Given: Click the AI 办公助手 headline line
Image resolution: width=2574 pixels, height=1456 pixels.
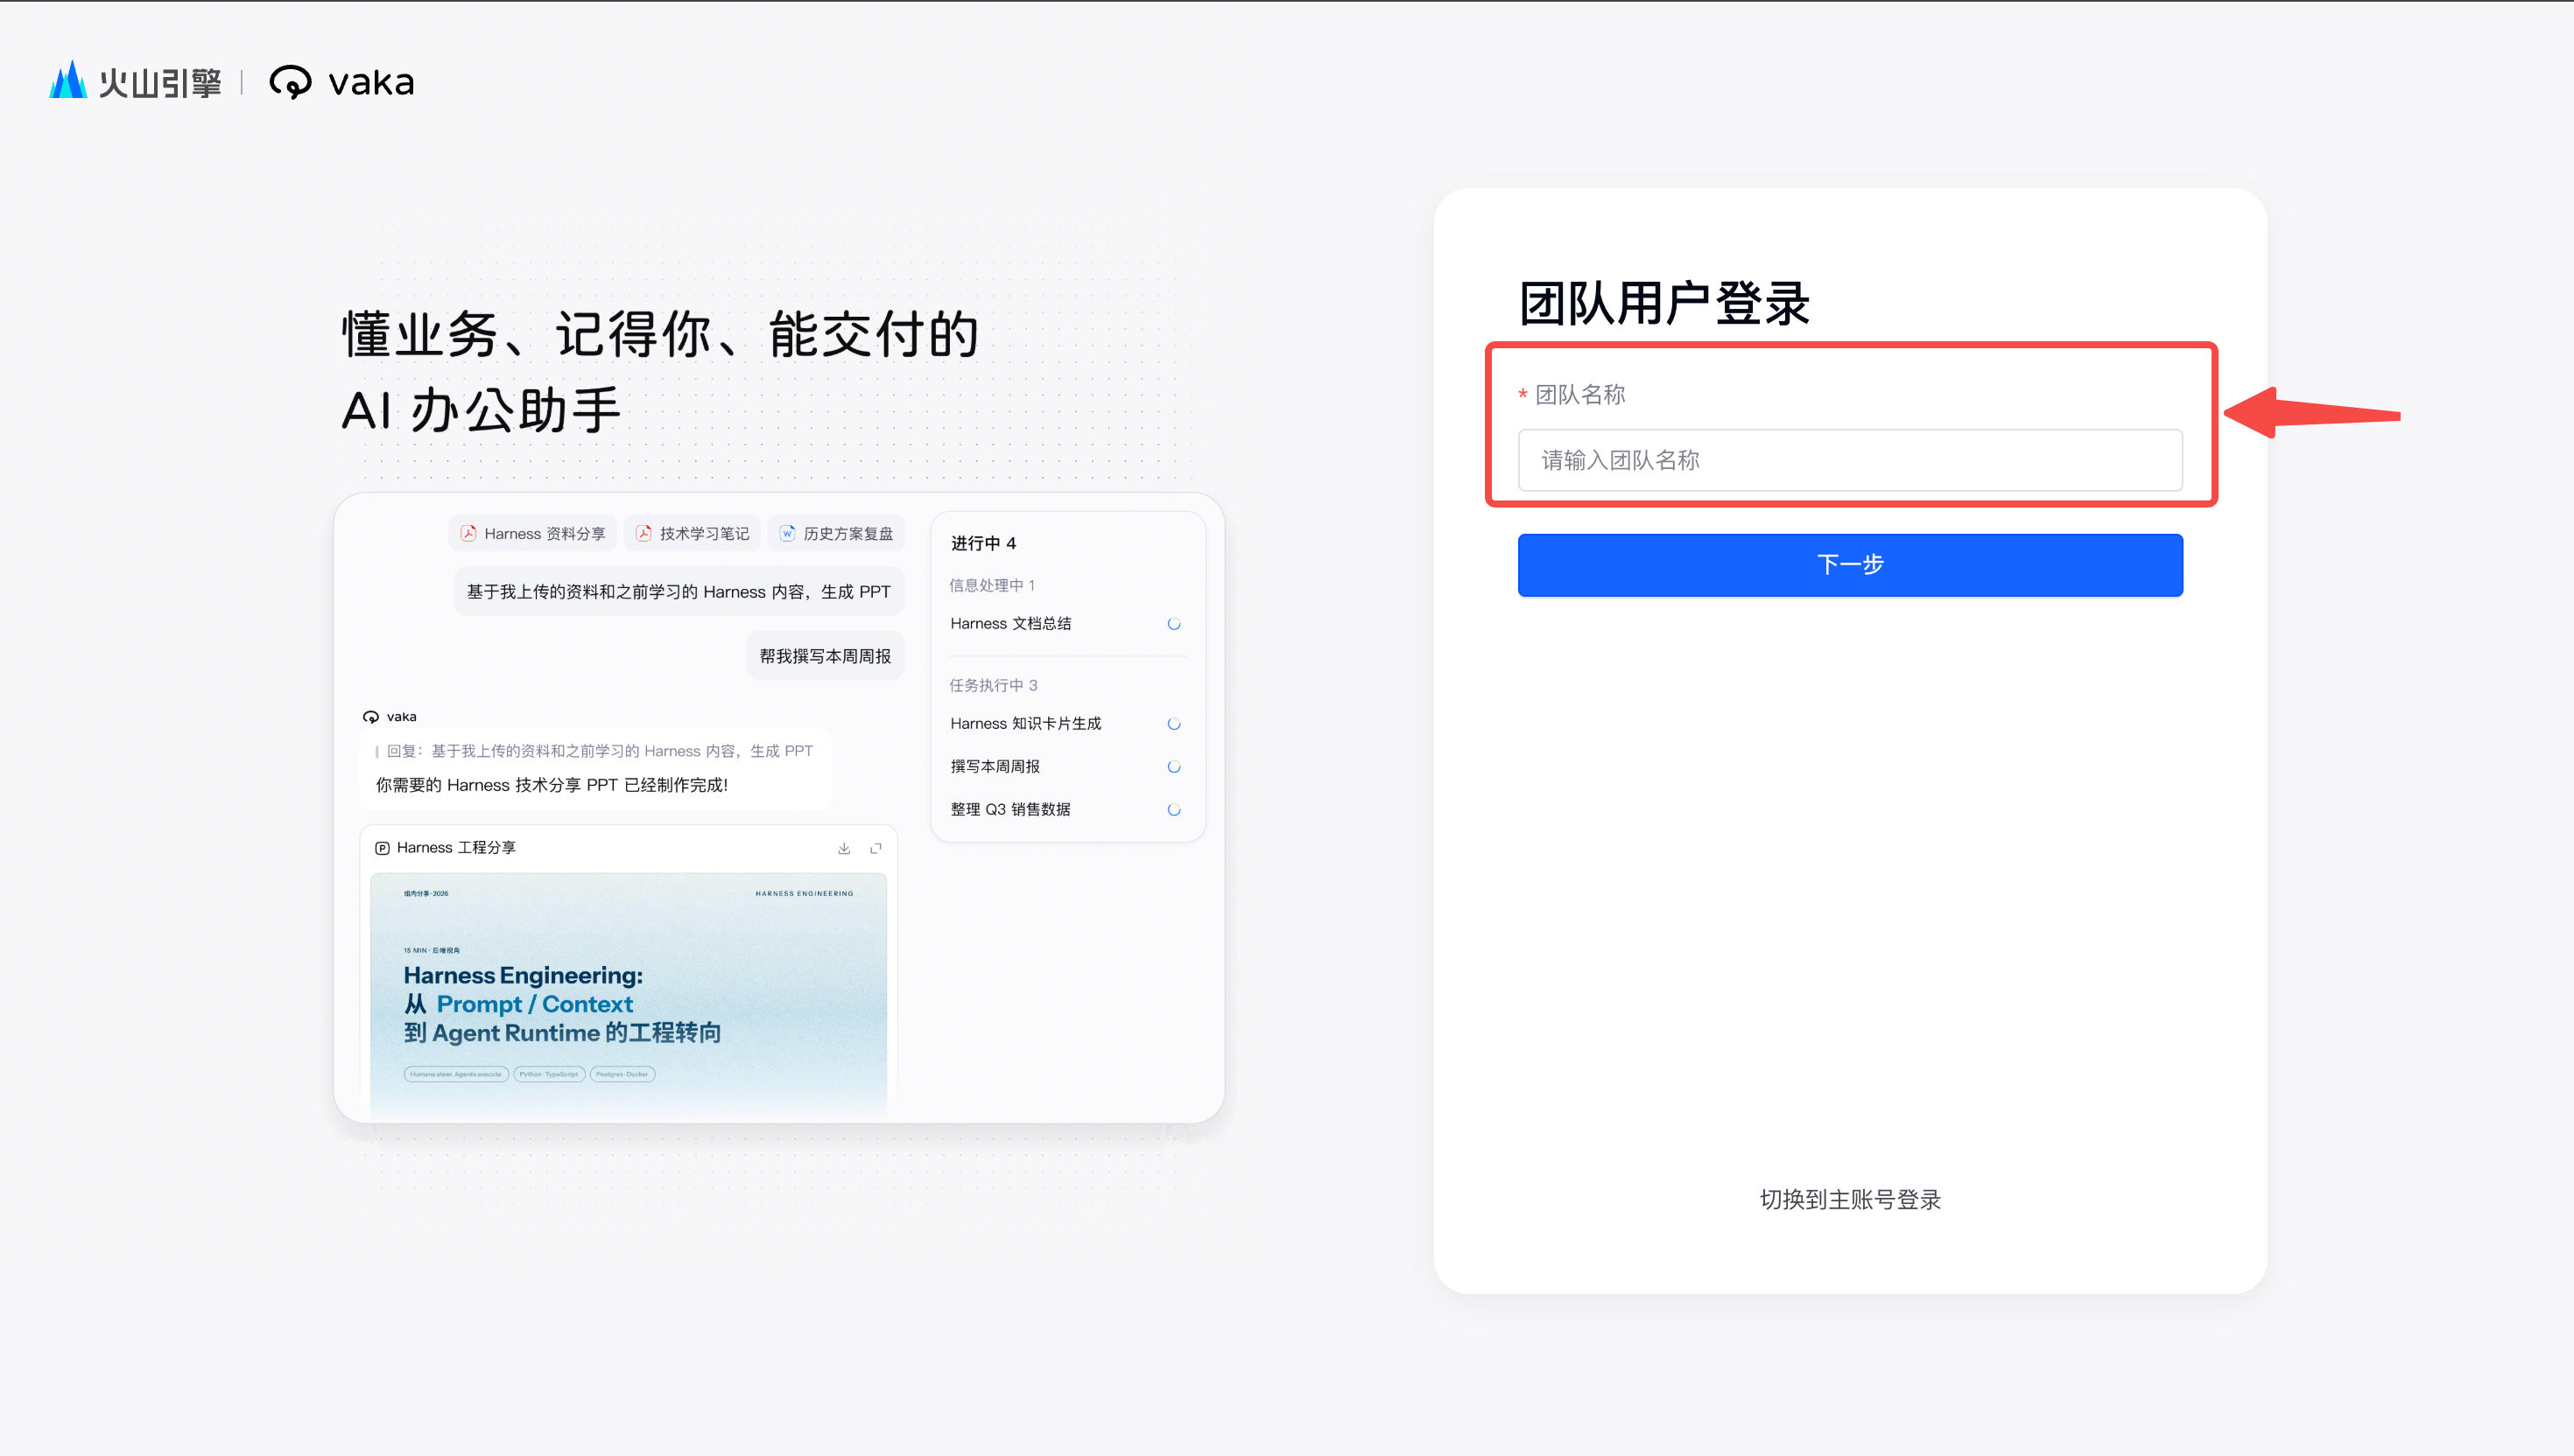Looking at the screenshot, I should pos(482,411).
